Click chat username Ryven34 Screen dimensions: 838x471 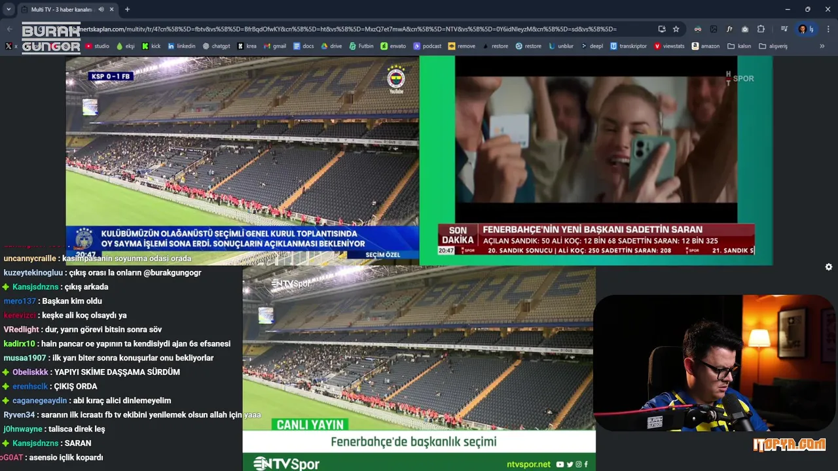(x=19, y=415)
